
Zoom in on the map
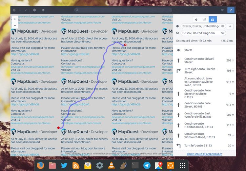(15, 19)
